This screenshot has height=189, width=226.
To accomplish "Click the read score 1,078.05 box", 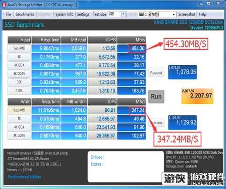I will pyautogui.click(x=182, y=72).
